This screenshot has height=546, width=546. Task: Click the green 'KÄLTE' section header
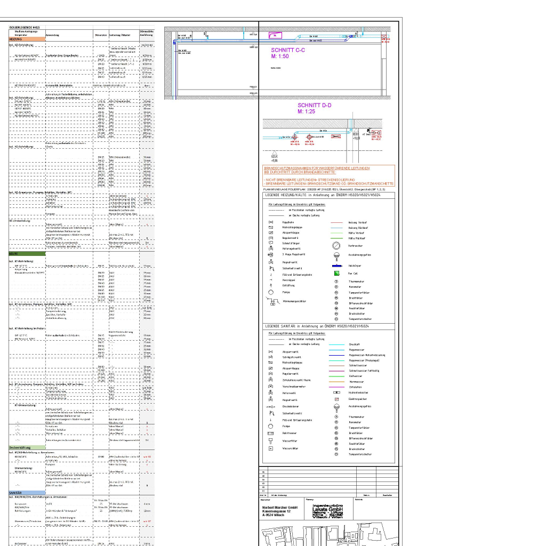27,254
